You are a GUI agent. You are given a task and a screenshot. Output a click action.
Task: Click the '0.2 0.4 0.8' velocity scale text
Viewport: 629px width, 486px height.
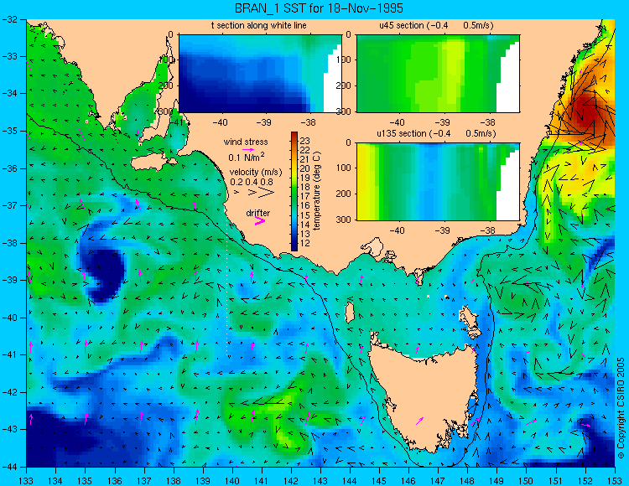pos(252,182)
